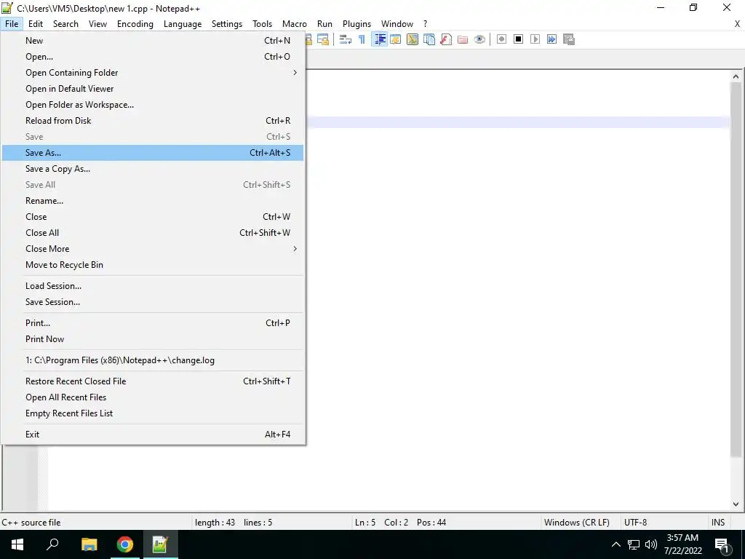Click the volume speaker tray icon
This screenshot has width=745, height=559.
coord(651,544)
